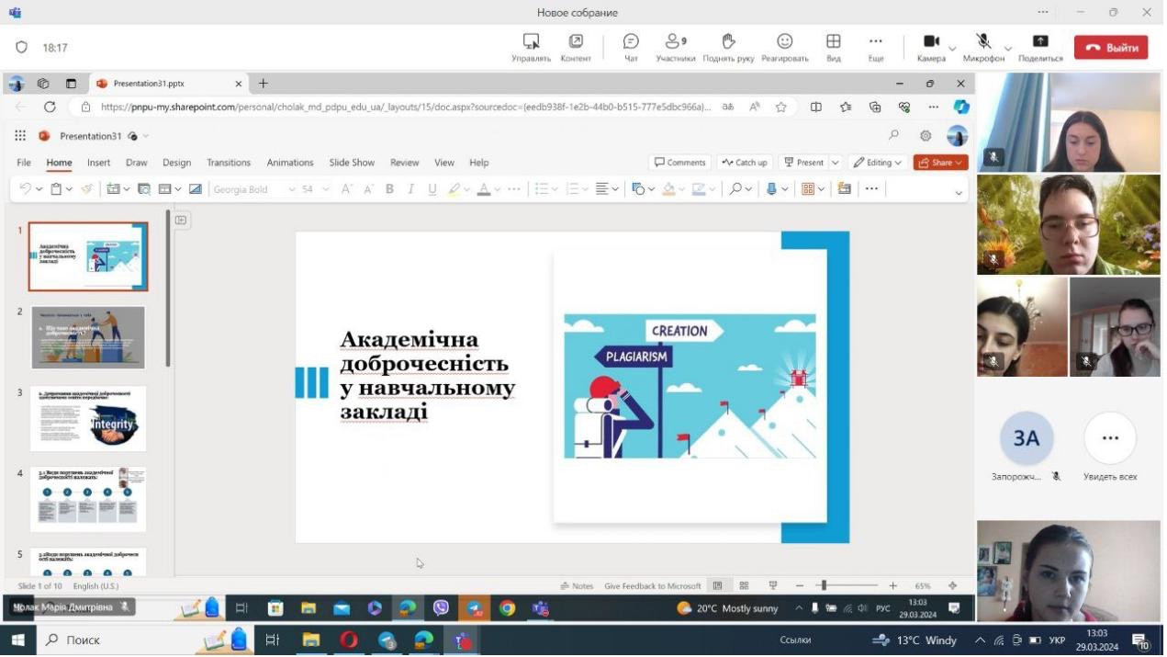The height and width of the screenshot is (657, 1167).
Task: Zoom in with the plus button
Action: tap(894, 587)
